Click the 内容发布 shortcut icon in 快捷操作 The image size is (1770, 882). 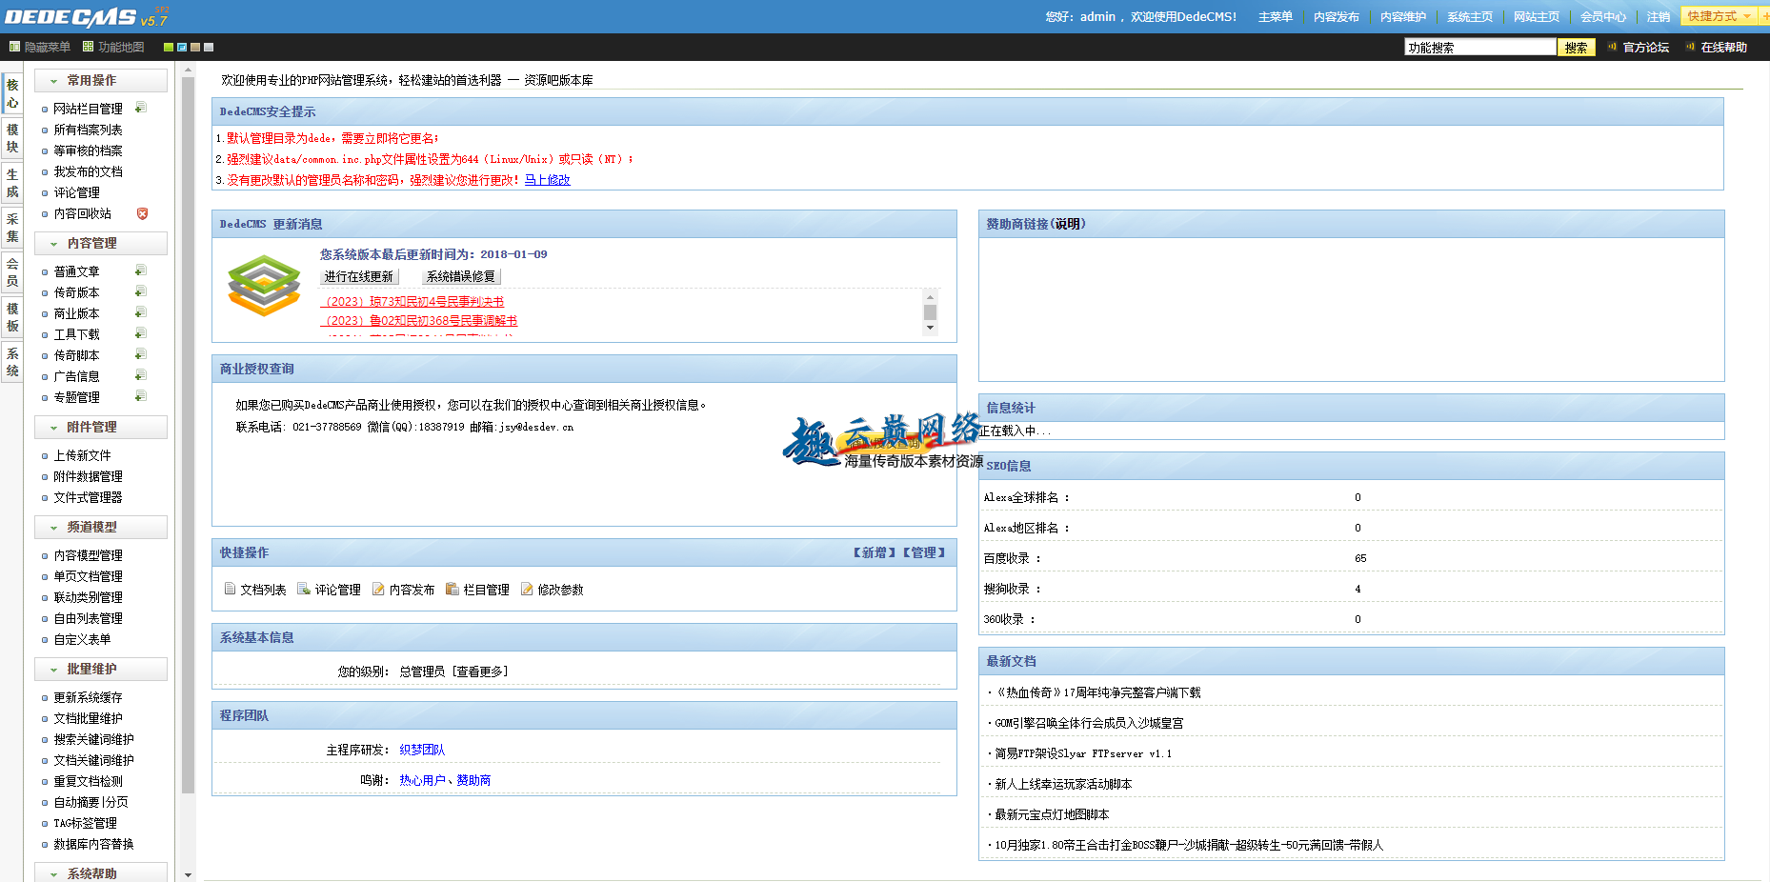378,589
